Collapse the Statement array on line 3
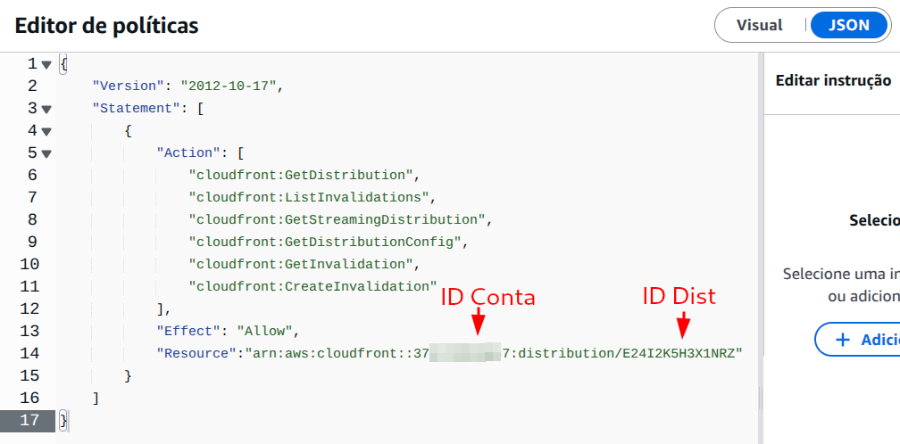900x444 pixels. [46, 109]
